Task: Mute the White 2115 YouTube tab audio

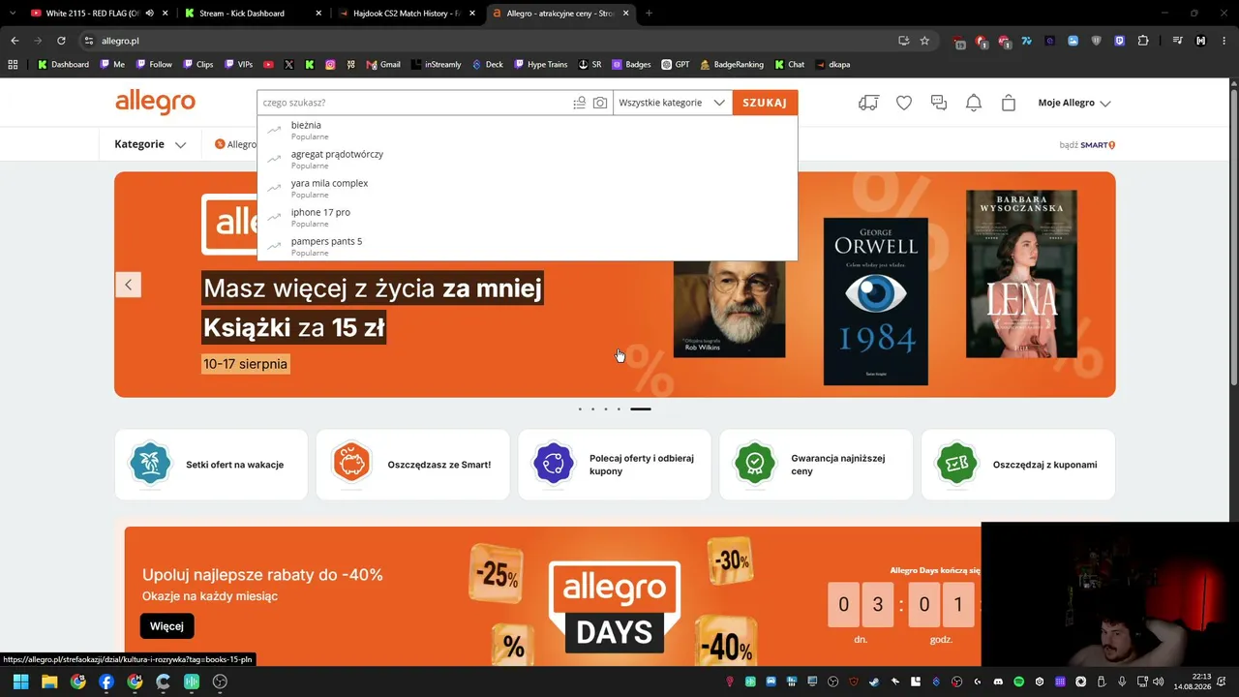Action: point(150,14)
